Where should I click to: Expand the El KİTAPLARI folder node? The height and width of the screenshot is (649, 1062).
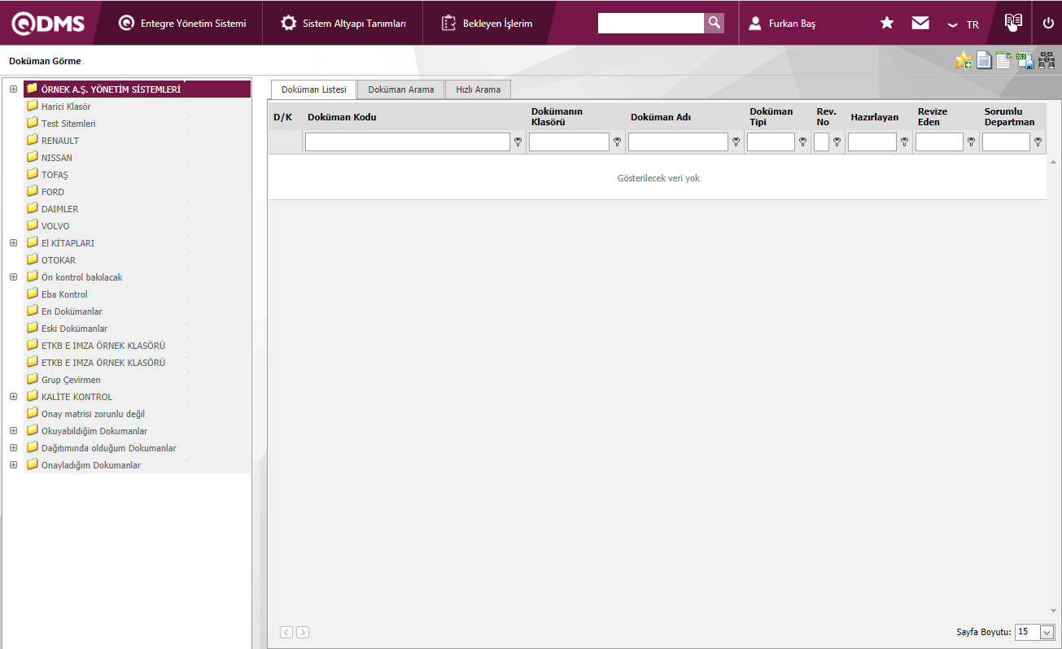(13, 243)
